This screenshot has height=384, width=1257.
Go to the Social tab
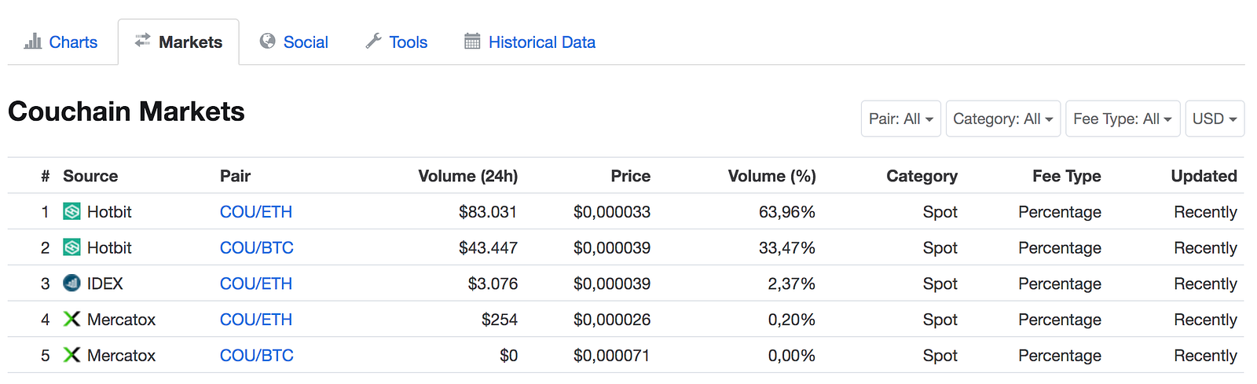point(306,42)
